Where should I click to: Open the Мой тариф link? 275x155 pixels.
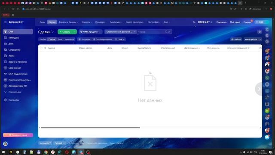tap(235, 22)
